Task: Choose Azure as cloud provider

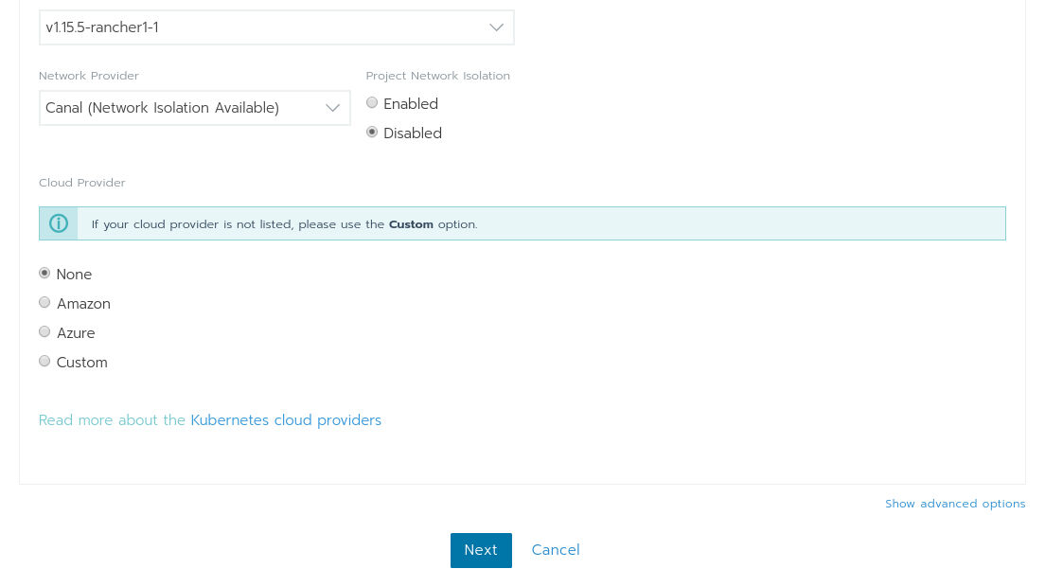Action: (x=44, y=331)
